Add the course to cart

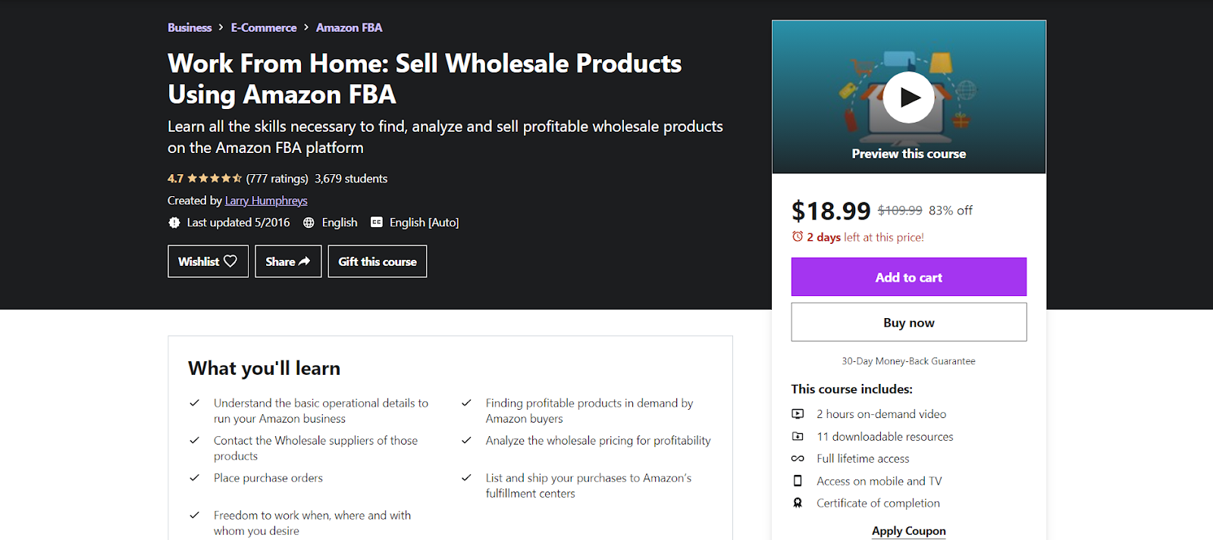[908, 277]
